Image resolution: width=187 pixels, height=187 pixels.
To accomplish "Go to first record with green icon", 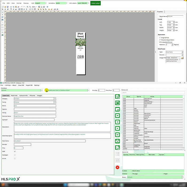I will coord(118,116).
